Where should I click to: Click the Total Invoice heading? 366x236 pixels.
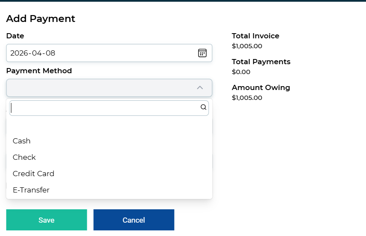(255, 36)
